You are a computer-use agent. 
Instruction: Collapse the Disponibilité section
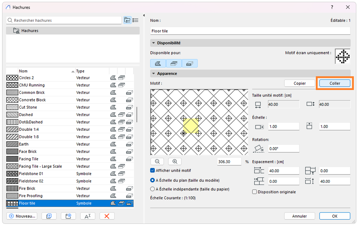click(x=153, y=43)
